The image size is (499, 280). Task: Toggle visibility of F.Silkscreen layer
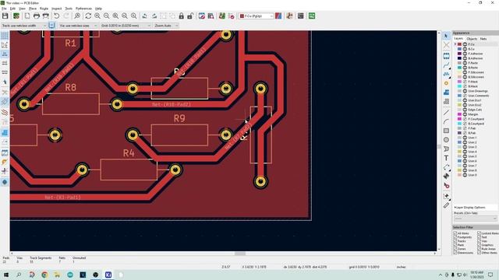click(465, 72)
